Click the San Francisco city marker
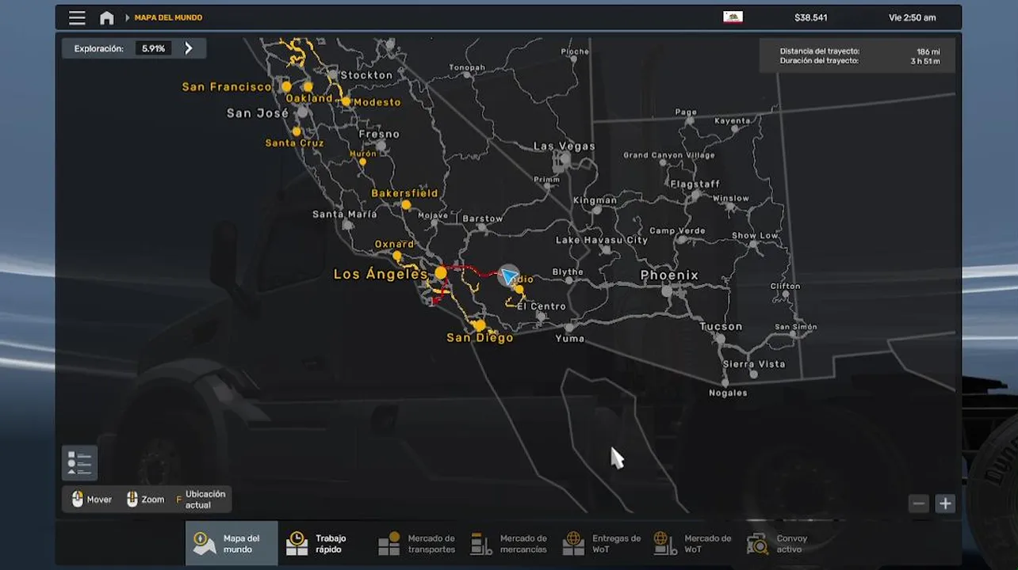Image resolution: width=1018 pixels, height=570 pixels. (287, 86)
